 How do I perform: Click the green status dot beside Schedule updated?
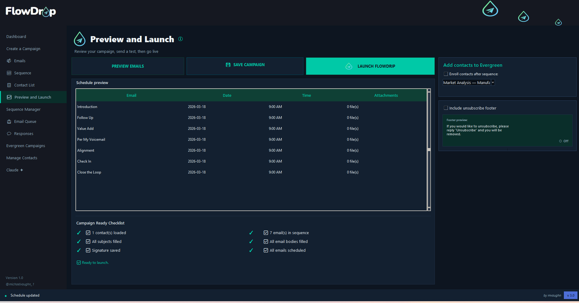[6, 295]
